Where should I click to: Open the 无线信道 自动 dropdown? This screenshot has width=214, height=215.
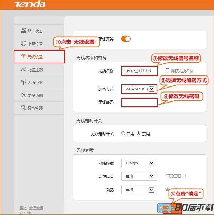(x=139, y=176)
